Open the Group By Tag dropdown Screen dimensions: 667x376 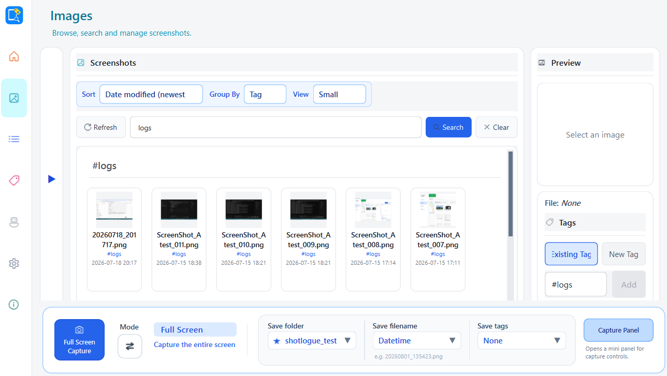pos(265,94)
